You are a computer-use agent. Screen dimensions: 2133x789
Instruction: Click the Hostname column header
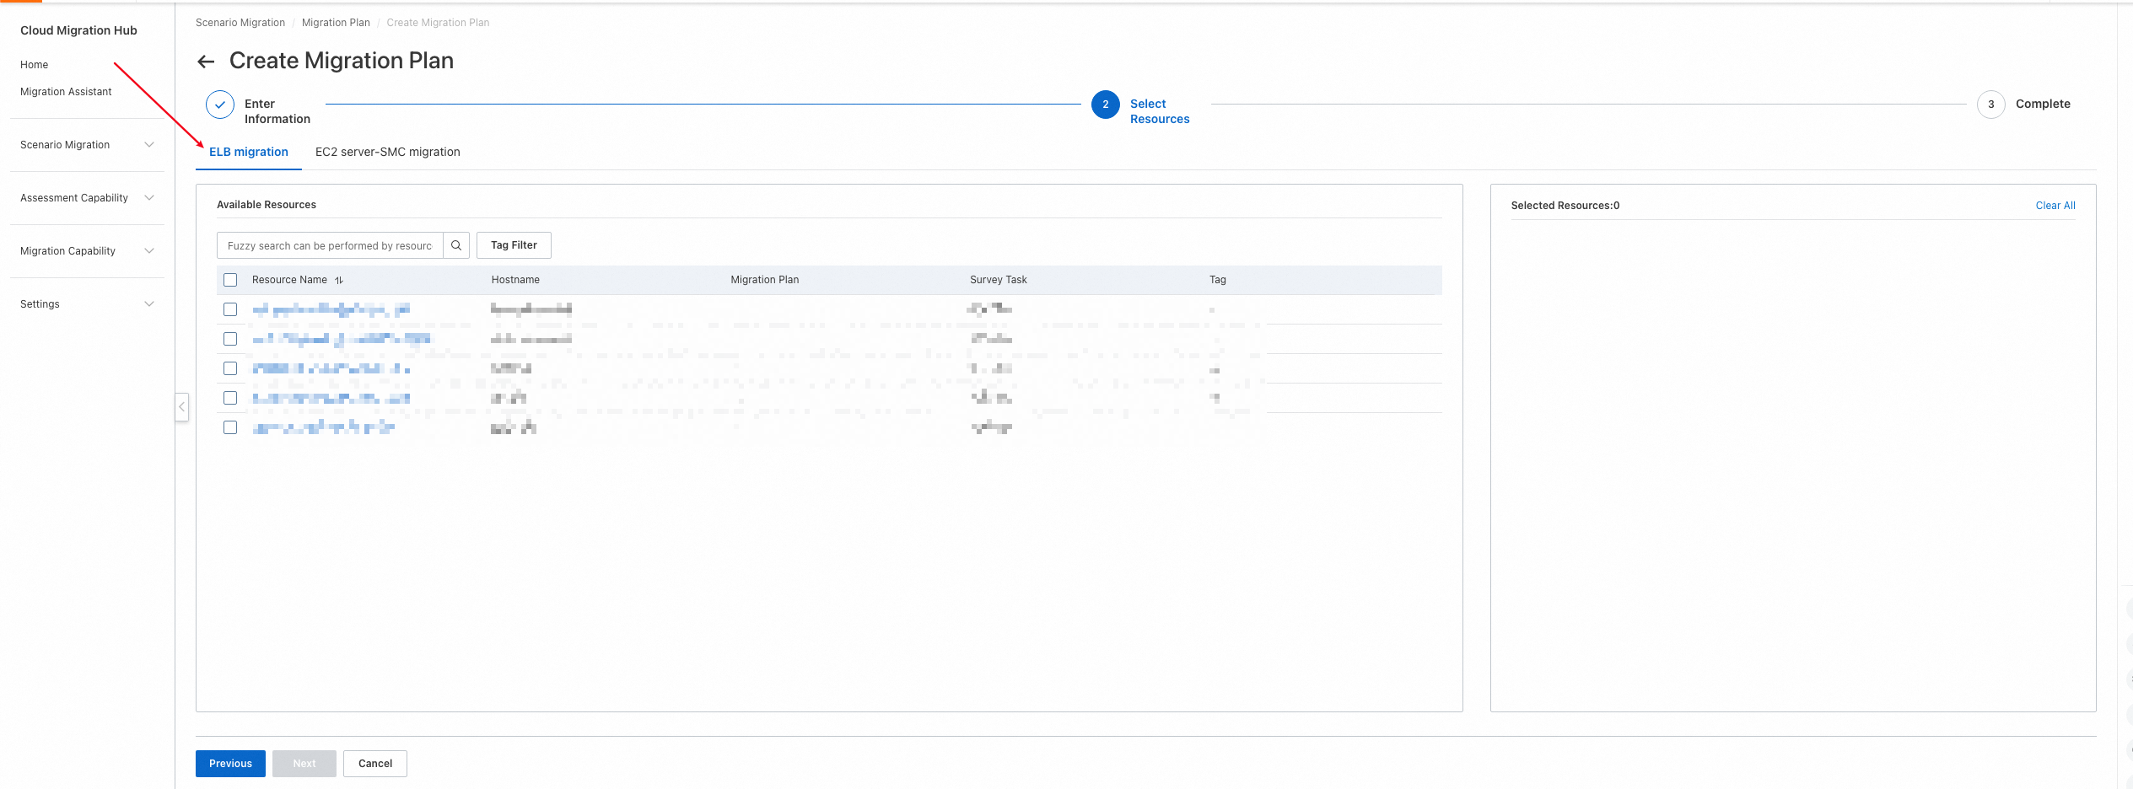pyautogui.click(x=515, y=280)
